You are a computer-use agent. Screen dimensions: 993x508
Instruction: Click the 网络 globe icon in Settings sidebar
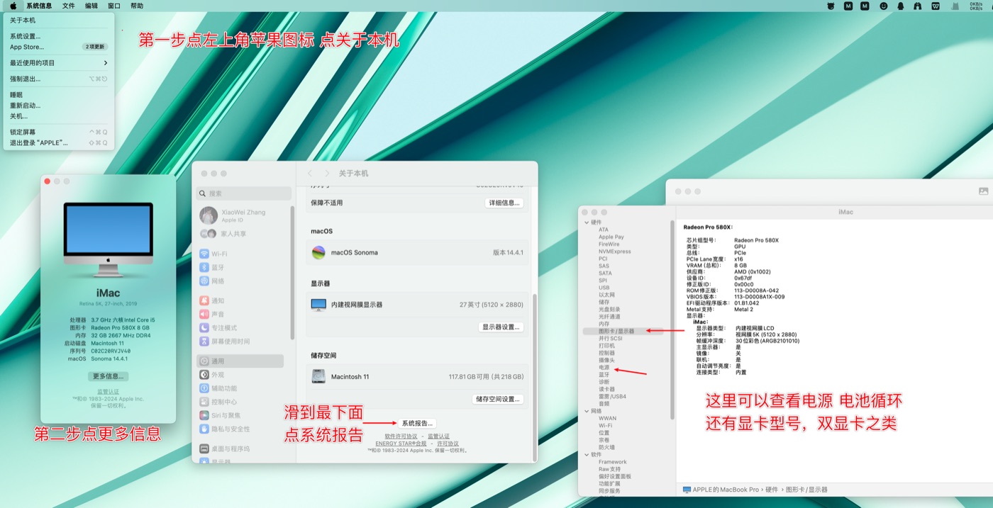pos(204,281)
